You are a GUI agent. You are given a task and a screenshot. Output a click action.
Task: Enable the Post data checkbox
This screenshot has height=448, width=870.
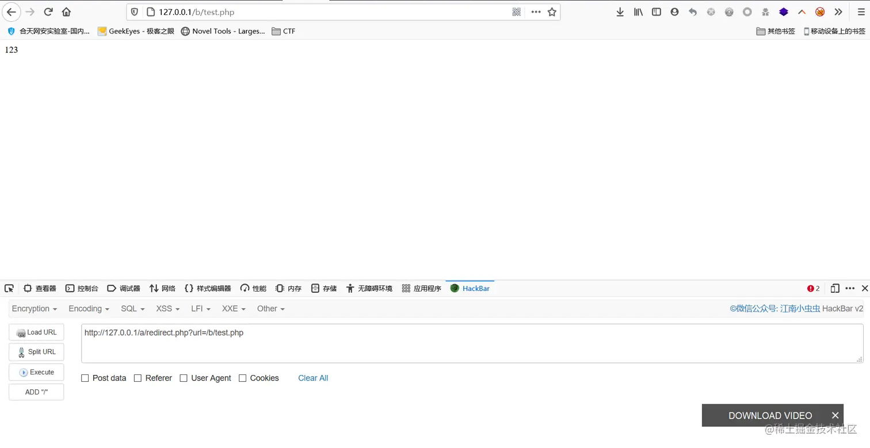click(85, 378)
